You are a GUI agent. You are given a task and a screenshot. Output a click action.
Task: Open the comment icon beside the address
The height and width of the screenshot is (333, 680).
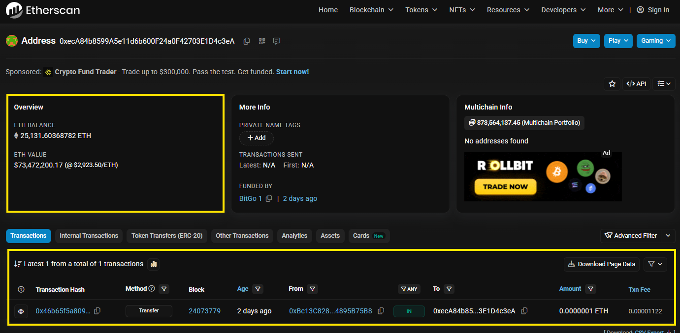coord(276,41)
